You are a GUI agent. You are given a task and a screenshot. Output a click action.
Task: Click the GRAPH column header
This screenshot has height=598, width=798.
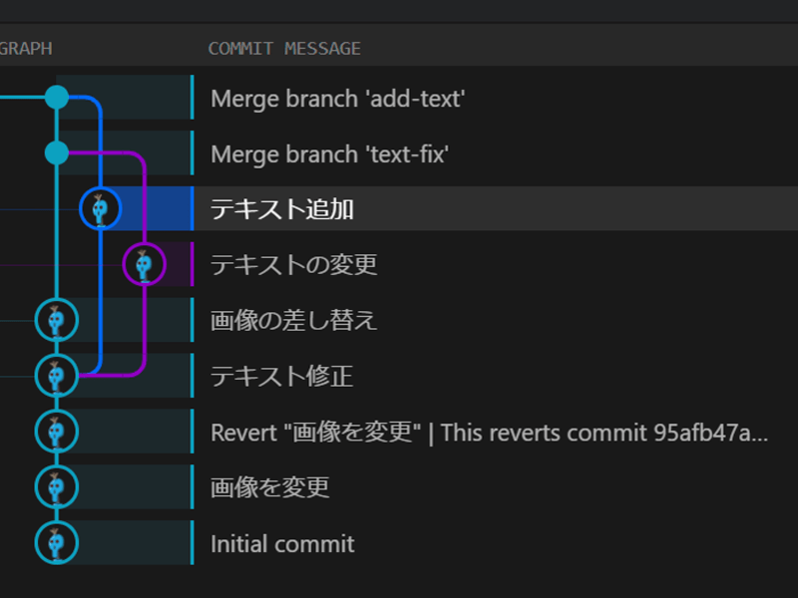click(x=26, y=49)
